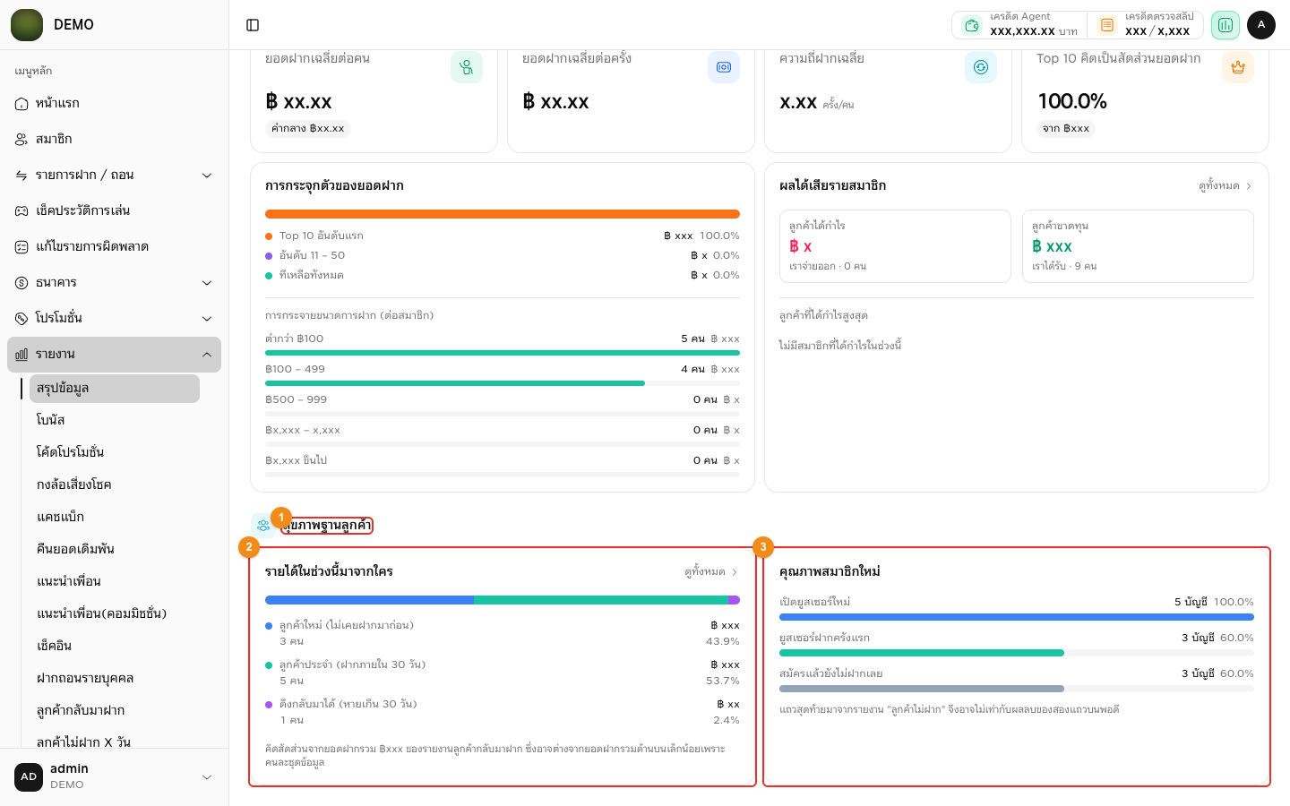Open the กงล้อเสี่ยงโชค report item

click(115, 485)
